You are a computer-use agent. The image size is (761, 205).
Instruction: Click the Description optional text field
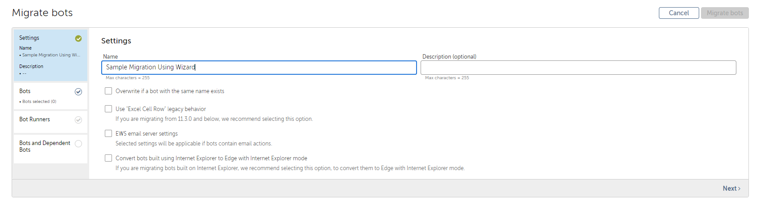click(x=578, y=68)
